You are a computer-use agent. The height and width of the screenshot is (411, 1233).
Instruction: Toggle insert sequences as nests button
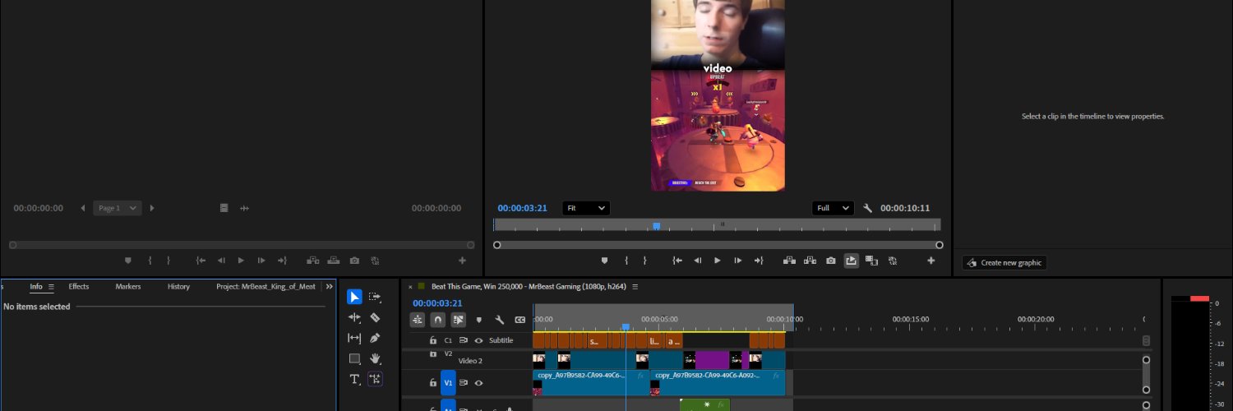(418, 320)
